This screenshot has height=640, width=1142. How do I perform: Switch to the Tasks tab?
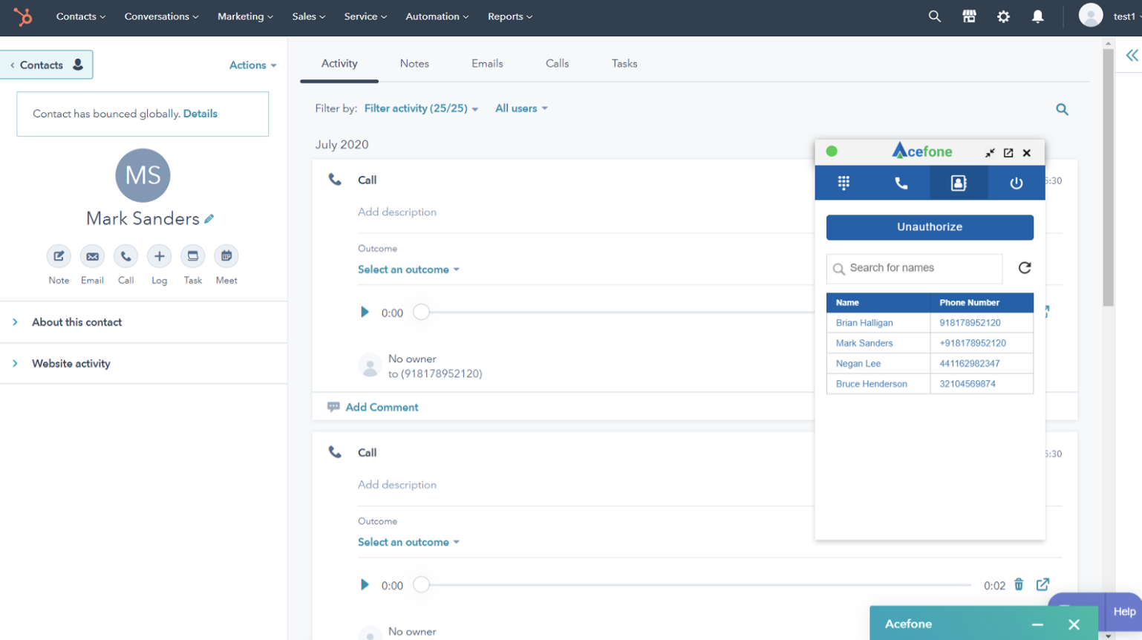click(624, 64)
